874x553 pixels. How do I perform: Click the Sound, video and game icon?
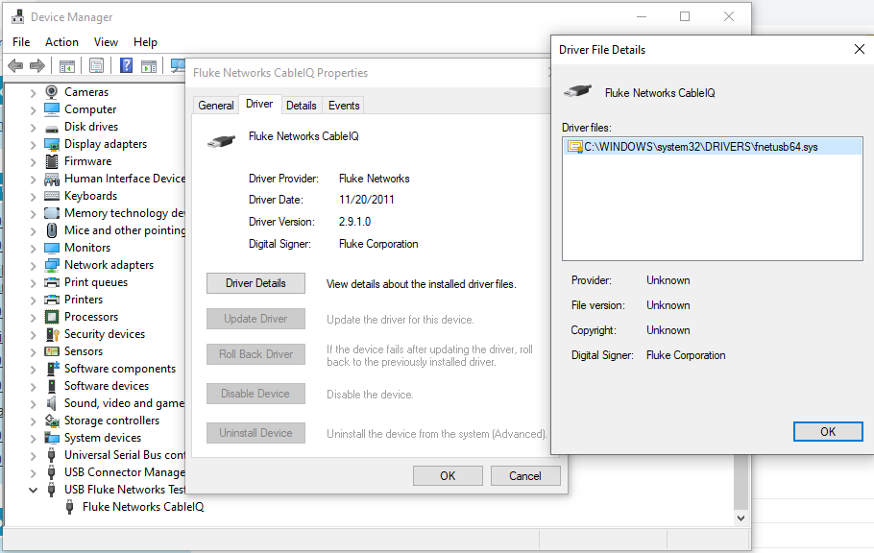(52, 403)
